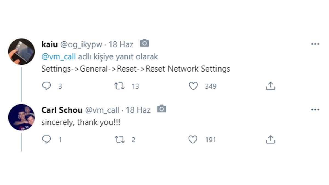Open the retweet icon on kaiu's tweet
The height and width of the screenshot is (185, 329).
click(120, 86)
